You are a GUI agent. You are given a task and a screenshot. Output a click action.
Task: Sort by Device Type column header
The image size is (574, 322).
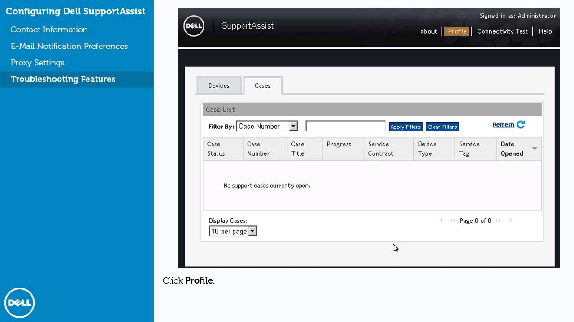pos(434,148)
